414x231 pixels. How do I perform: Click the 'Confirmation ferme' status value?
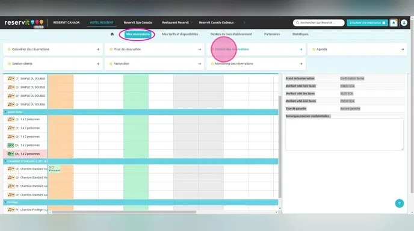point(352,78)
